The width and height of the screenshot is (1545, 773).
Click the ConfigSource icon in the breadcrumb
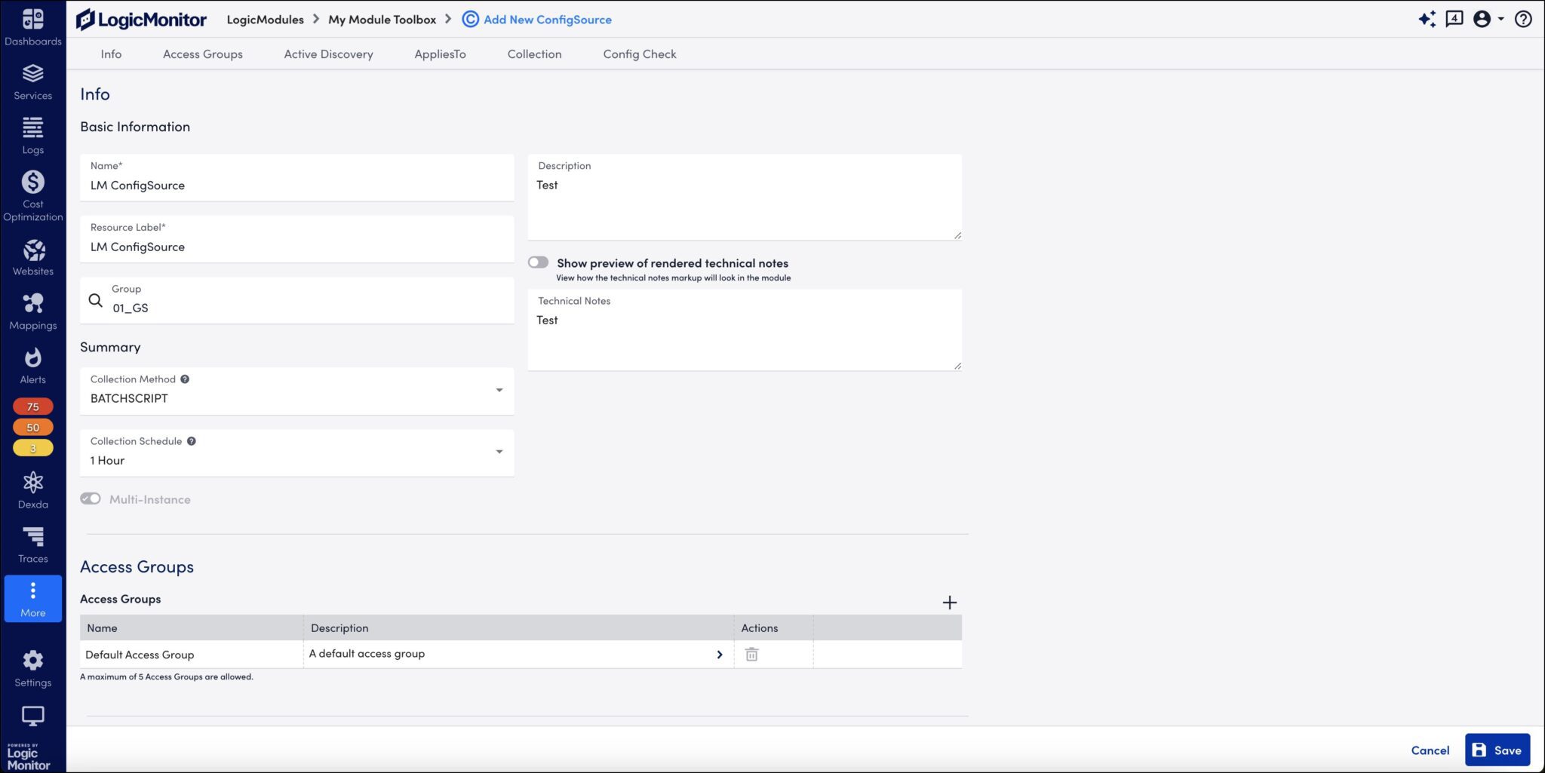(x=470, y=20)
